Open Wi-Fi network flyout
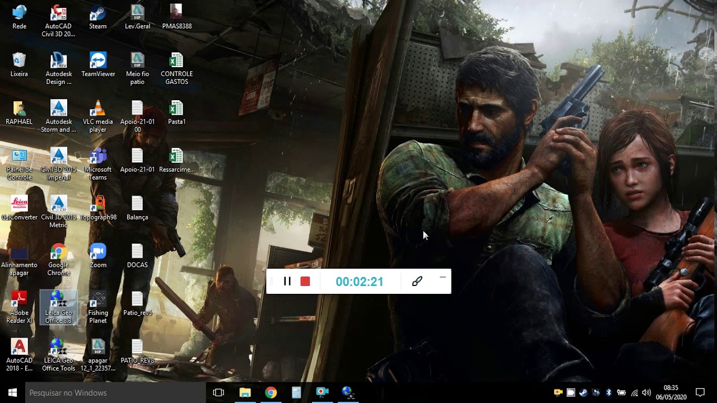The image size is (717, 403). point(634,392)
